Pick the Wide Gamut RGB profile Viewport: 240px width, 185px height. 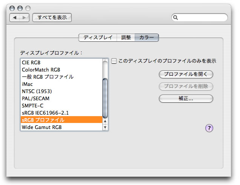click(42, 127)
